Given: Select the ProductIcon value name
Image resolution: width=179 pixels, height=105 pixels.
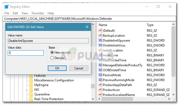Looking at the screenshot, I should tap(111, 90).
